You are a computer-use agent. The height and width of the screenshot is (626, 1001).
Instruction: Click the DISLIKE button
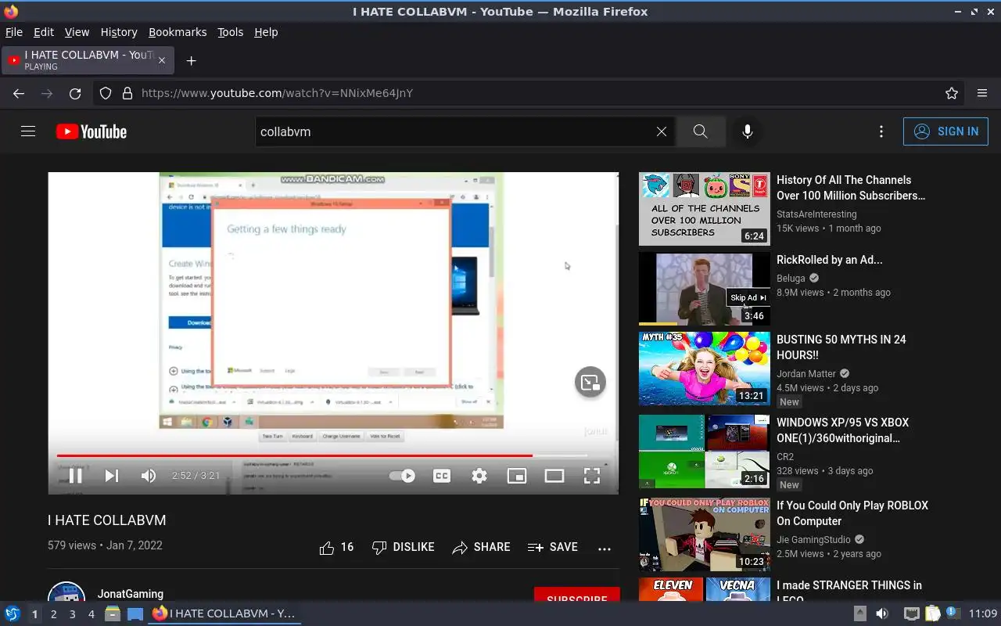click(x=403, y=547)
